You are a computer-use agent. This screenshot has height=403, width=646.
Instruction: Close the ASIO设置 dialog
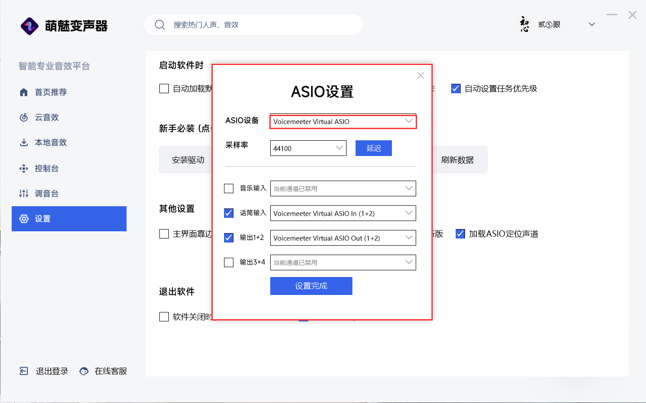point(421,75)
